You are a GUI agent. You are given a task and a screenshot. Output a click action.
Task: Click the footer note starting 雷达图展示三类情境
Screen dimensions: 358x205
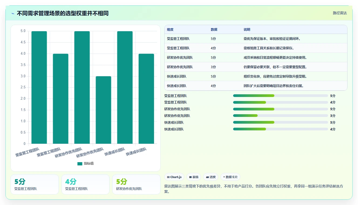254,189
